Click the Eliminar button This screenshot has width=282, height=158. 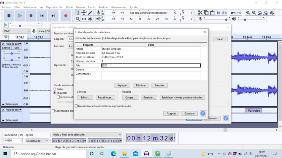pos(141,86)
